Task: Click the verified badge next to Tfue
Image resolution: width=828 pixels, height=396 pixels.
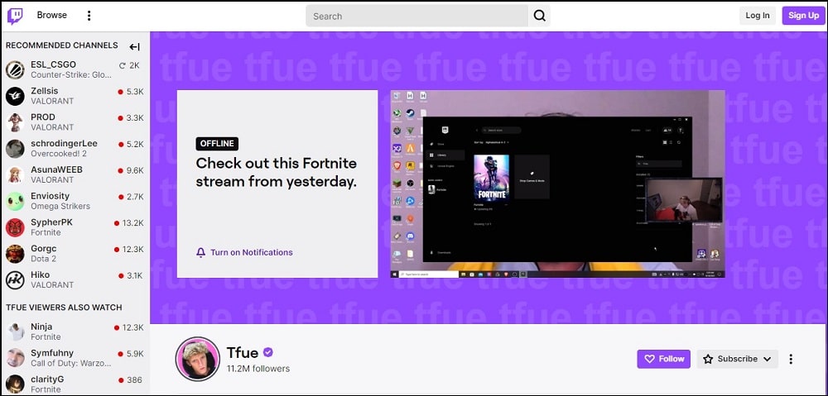Action: (268, 352)
